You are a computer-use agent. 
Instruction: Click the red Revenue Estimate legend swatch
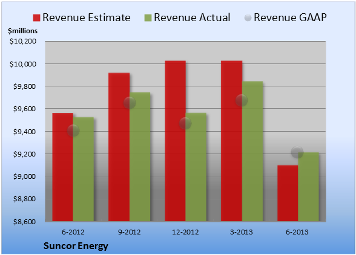point(36,18)
